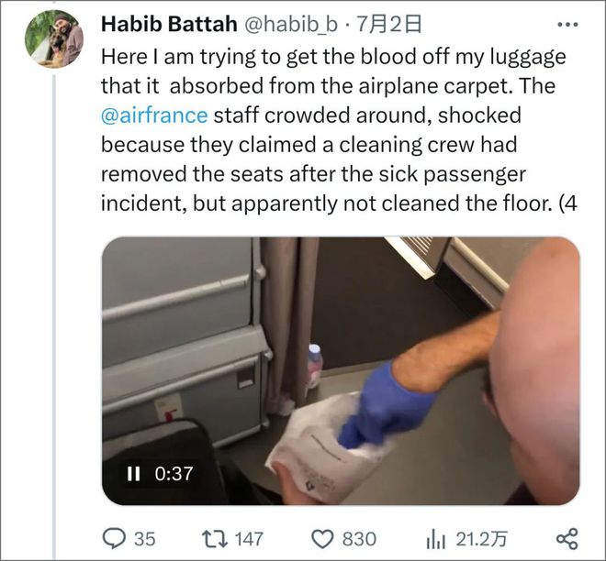This screenshot has width=606, height=561.
Task: Click the 21.2万 views count
Action: click(x=481, y=539)
